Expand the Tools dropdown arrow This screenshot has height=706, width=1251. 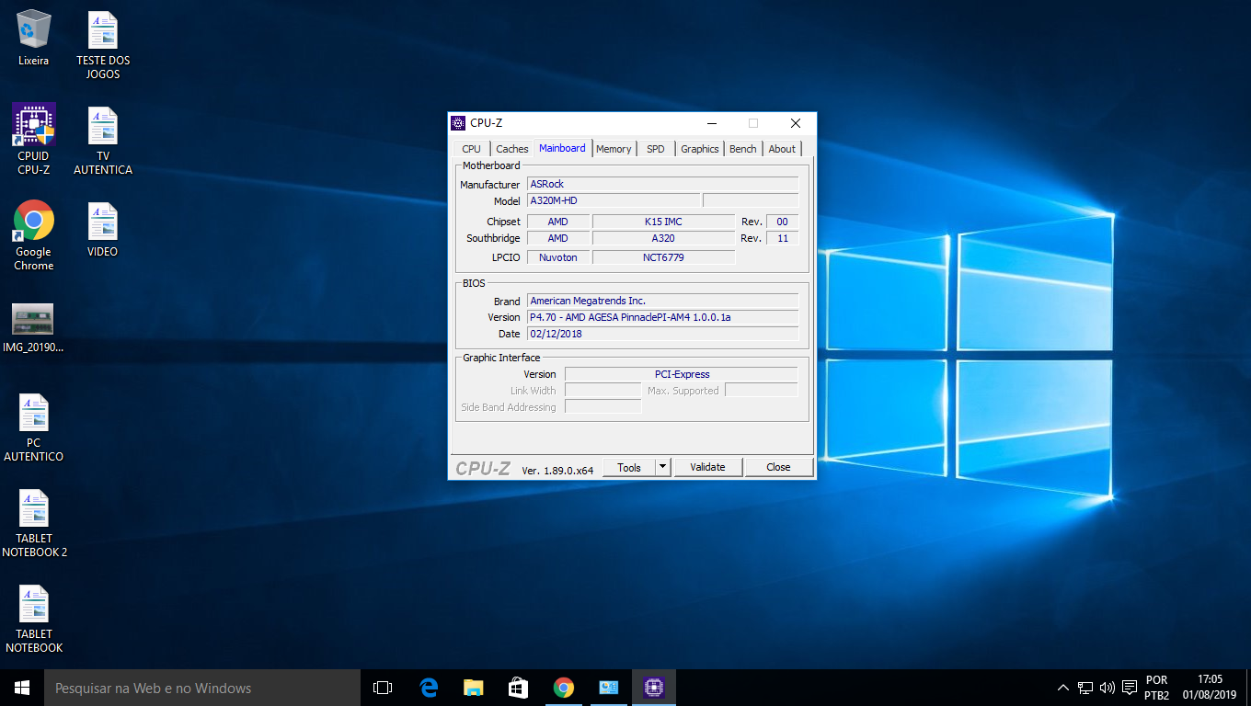click(663, 467)
